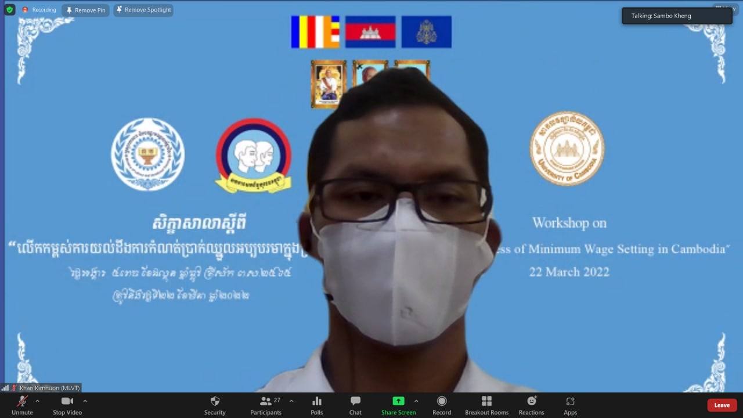Image resolution: width=743 pixels, height=418 pixels.
Task: Open Zoom Apps
Action: [570, 405]
